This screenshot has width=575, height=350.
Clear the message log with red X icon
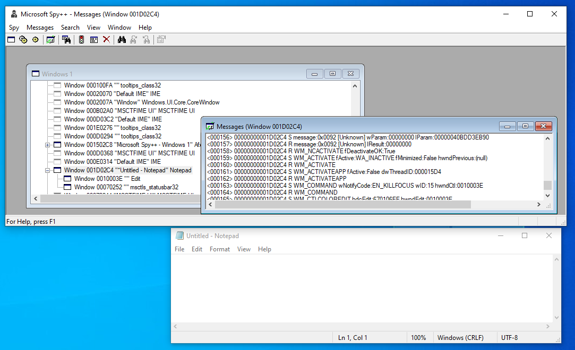tap(106, 40)
